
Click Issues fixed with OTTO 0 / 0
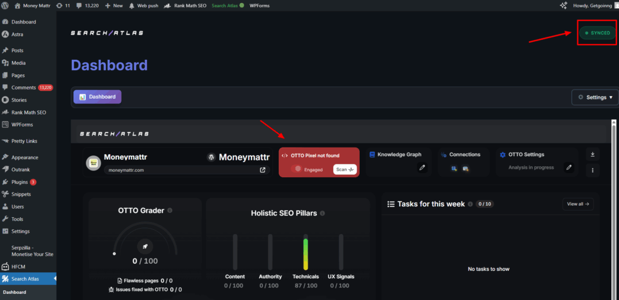point(145,289)
